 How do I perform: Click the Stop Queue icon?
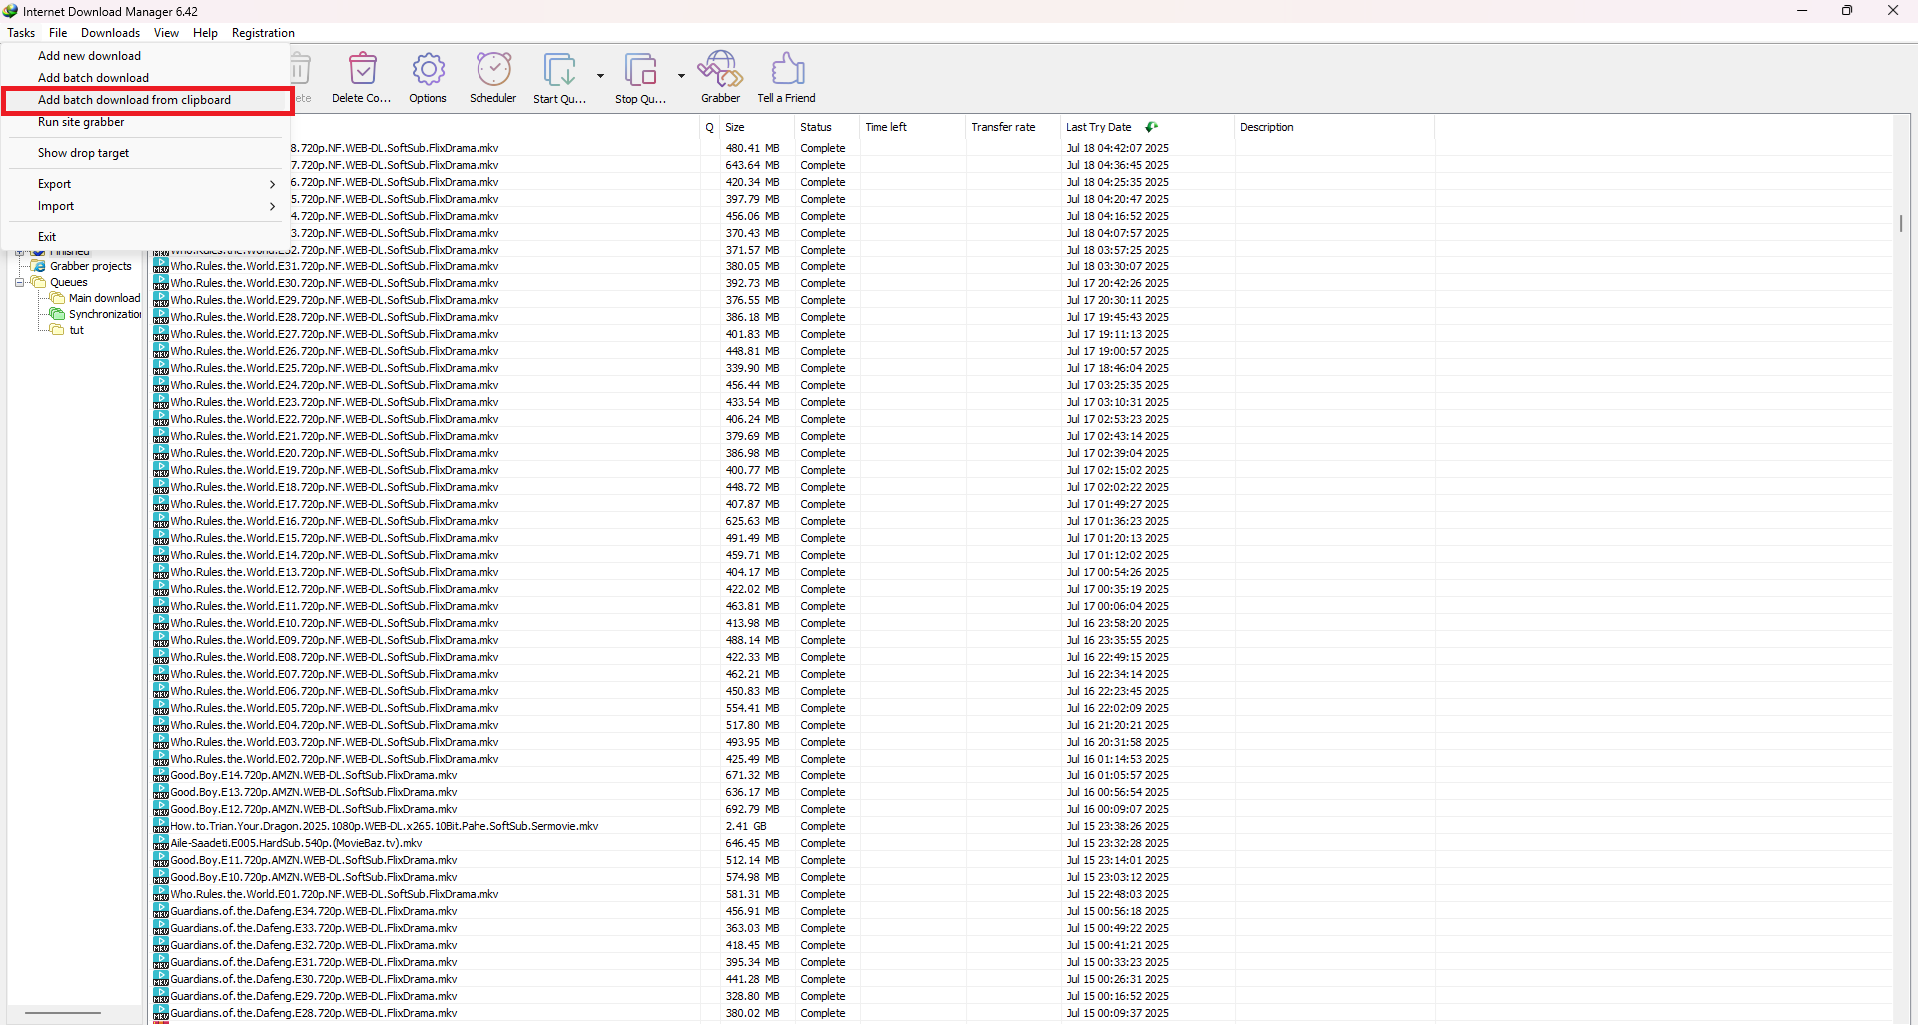[640, 71]
